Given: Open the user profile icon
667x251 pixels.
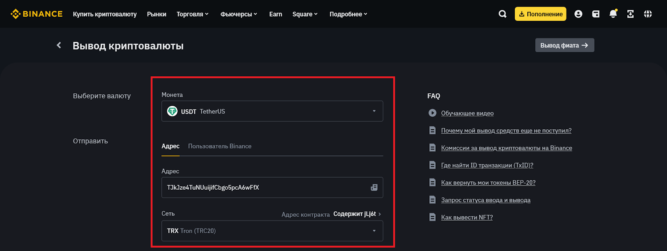Looking at the screenshot, I should pos(578,14).
